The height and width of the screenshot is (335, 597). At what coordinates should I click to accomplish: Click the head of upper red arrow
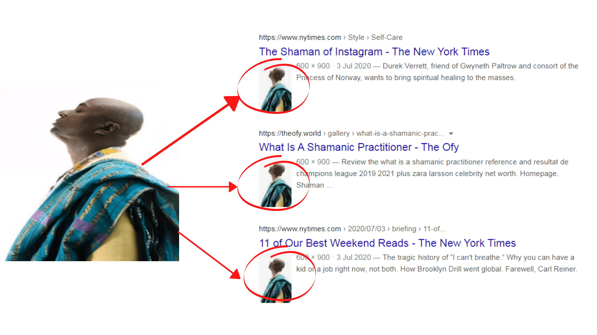[x=233, y=102]
